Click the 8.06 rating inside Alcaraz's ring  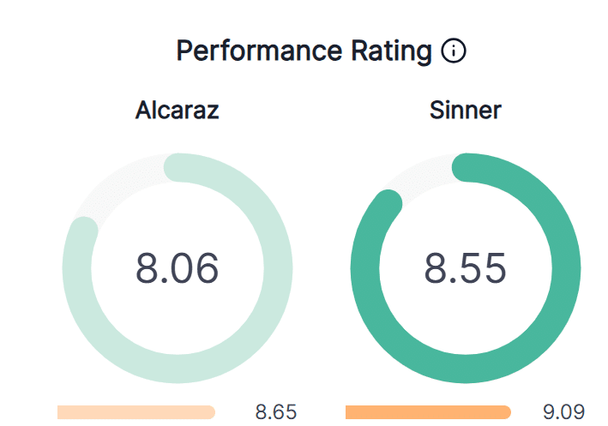tap(178, 268)
